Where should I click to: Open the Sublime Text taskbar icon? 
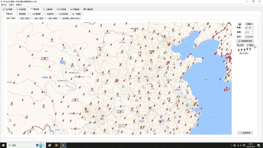(57, 145)
